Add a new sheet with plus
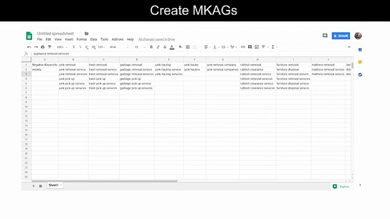390x219 pixels. (x=34, y=186)
